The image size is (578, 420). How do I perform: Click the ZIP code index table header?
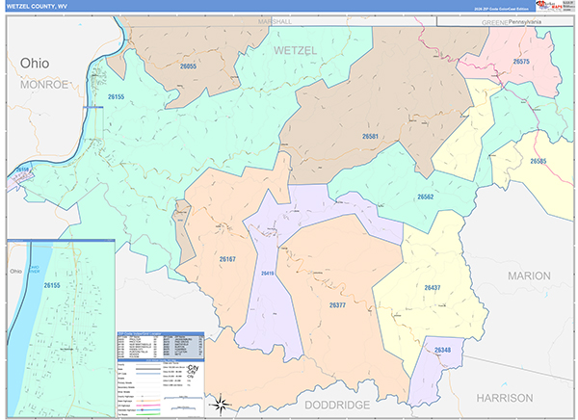[x=160, y=333]
